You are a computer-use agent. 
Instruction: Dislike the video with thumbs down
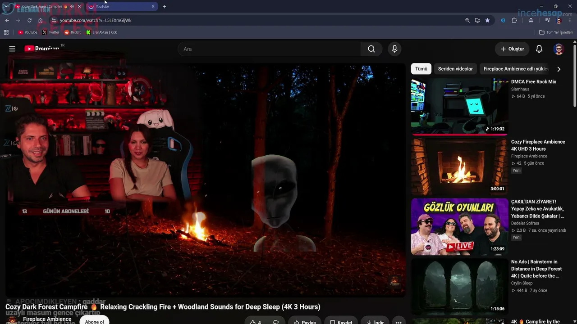[x=276, y=321]
